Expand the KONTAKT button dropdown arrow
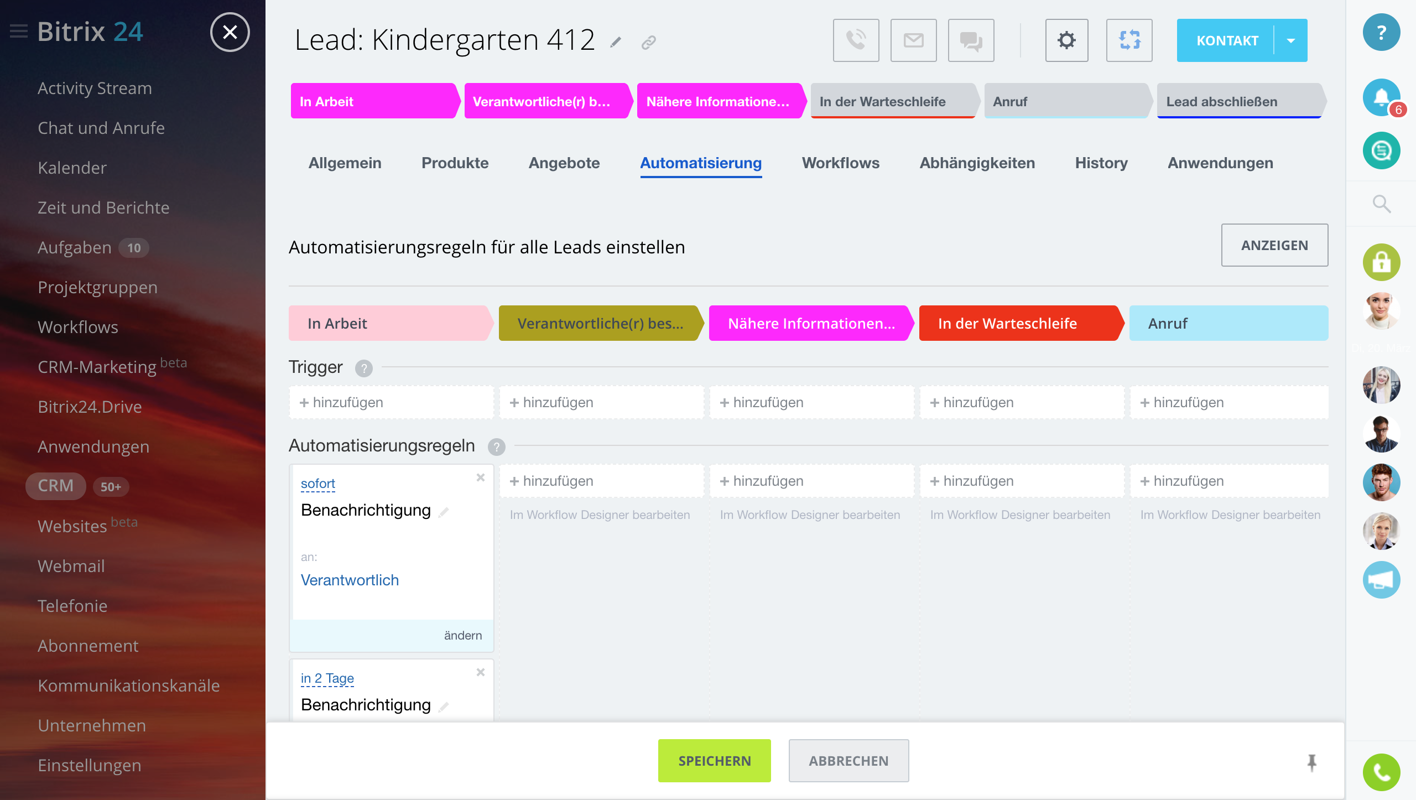 1290,40
